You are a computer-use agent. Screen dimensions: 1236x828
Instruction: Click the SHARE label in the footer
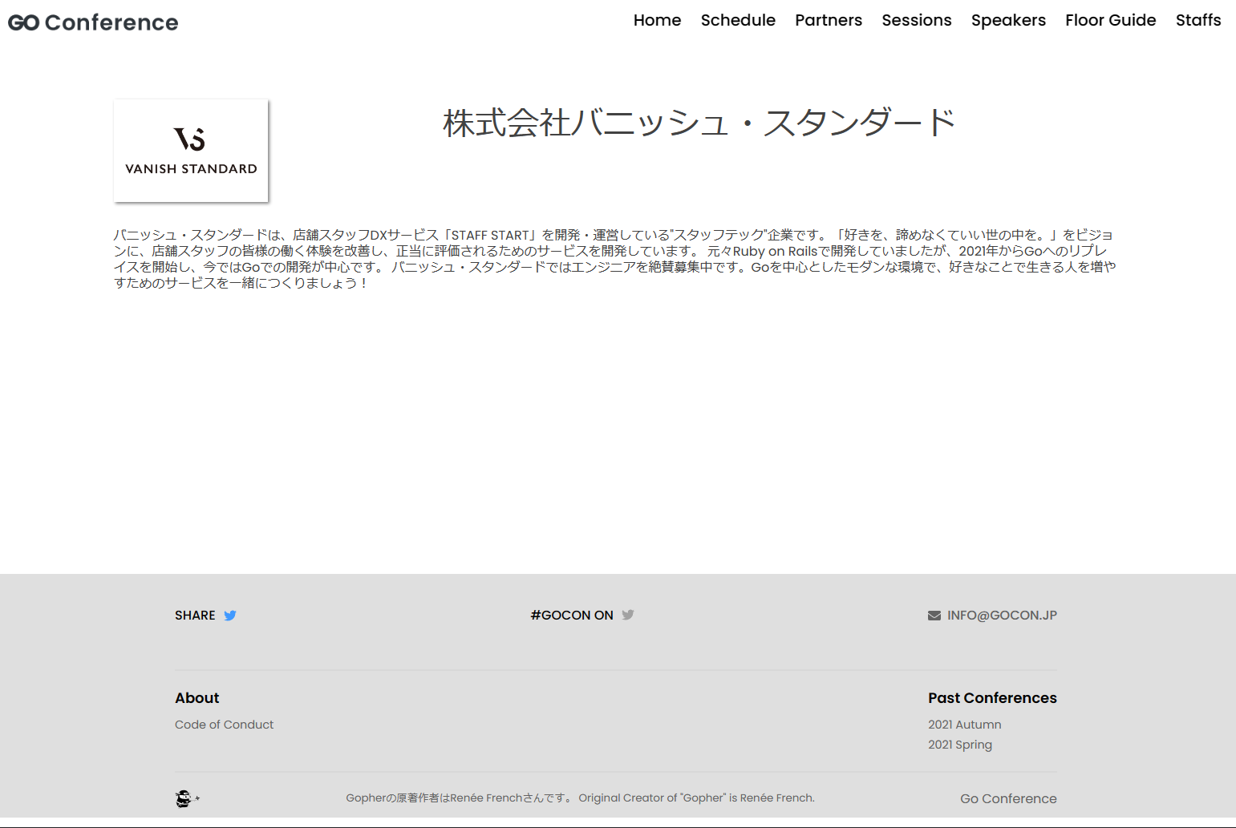(x=195, y=616)
